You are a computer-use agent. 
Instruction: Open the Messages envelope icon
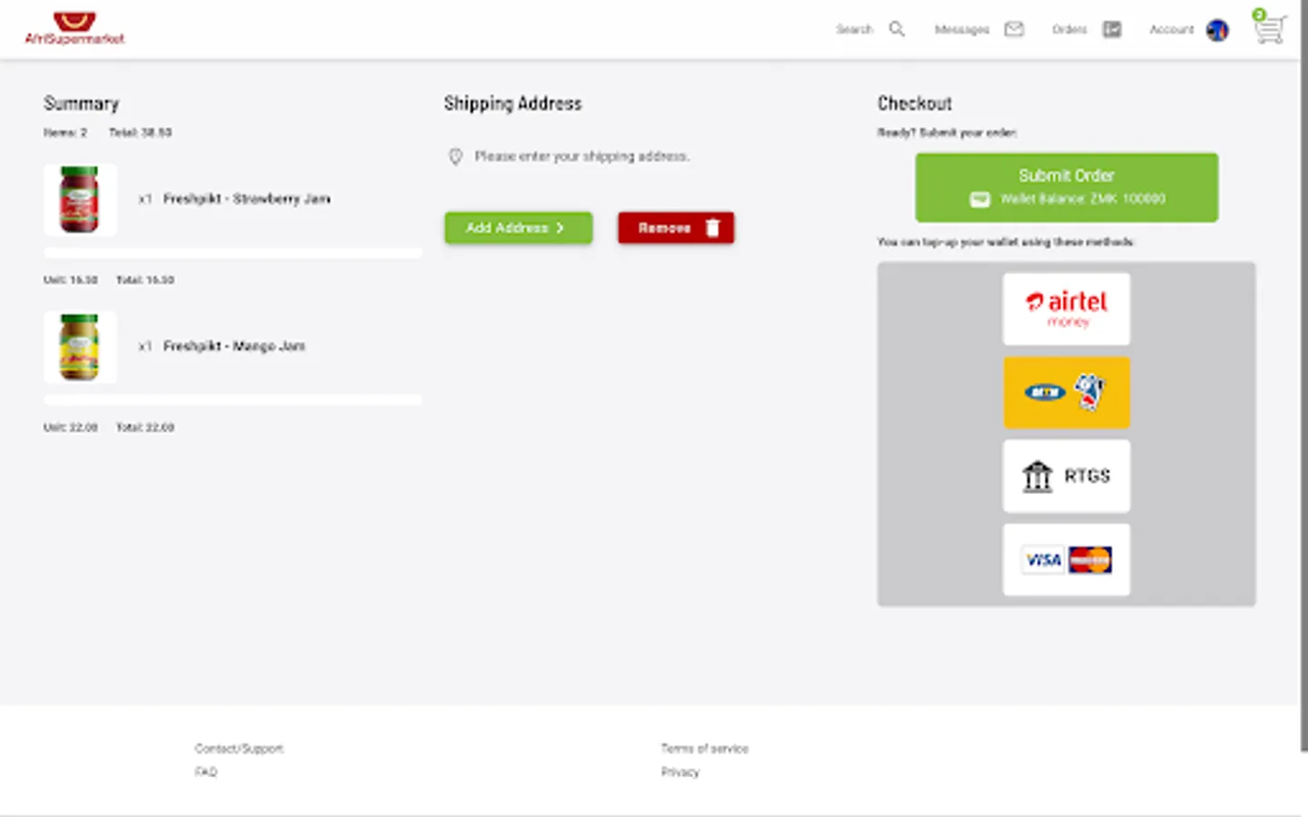(x=1014, y=29)
